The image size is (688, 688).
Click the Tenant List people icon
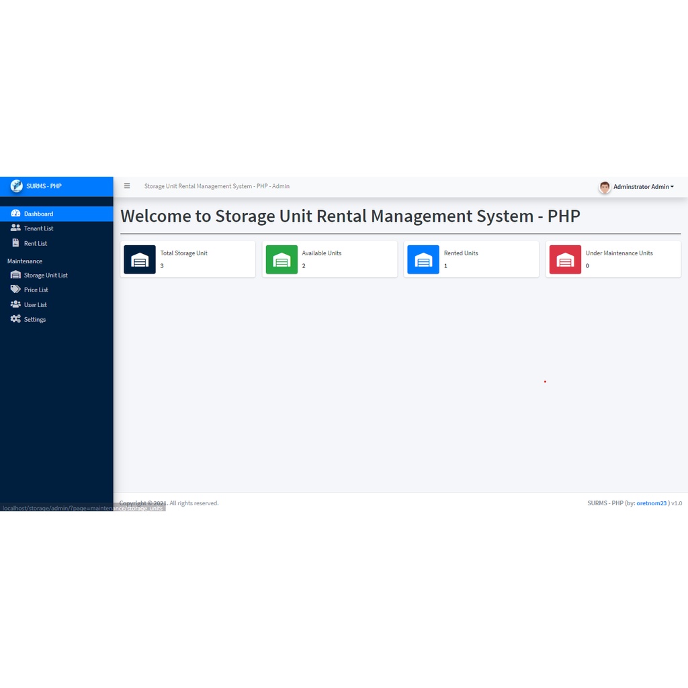coord(15,228)
